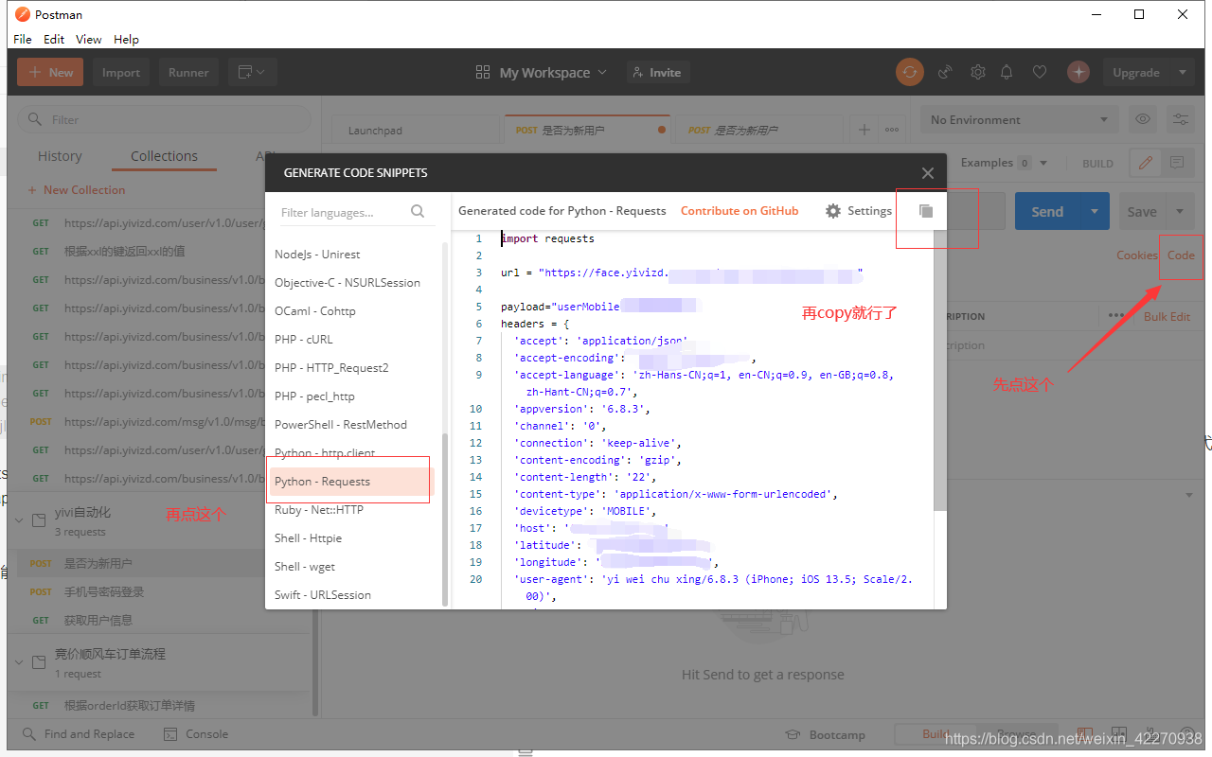Expand the Save button arrow menu
Image resolution: width=1212 pixels, height=757 pixels.
[x=1180, y=212]
